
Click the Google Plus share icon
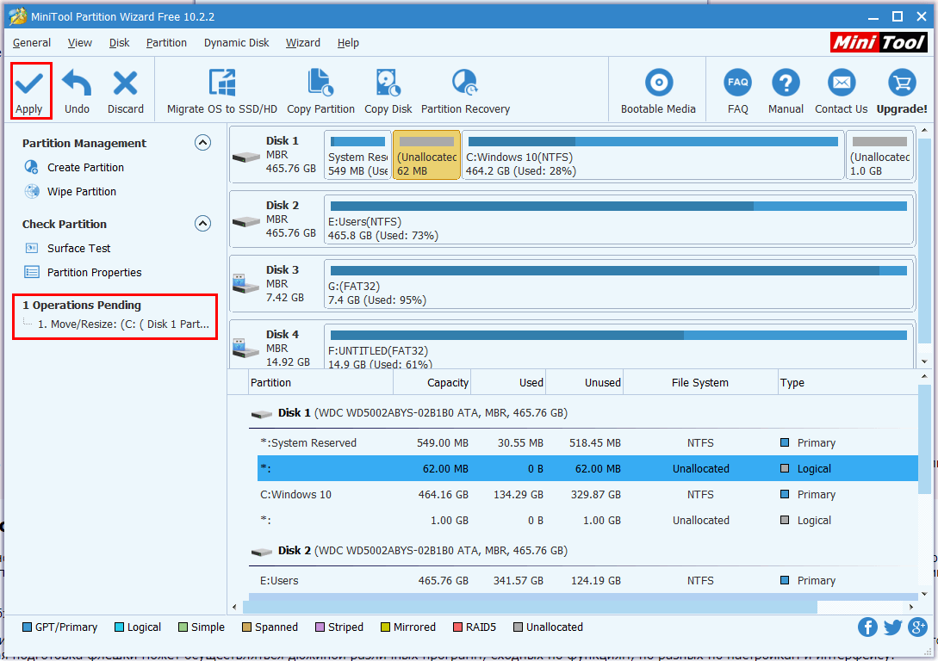(x=917, y=627)
